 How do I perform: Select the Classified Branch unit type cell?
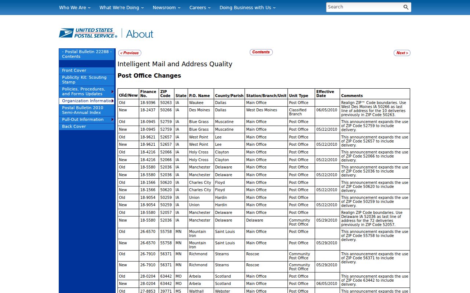[x=301, y=112]
